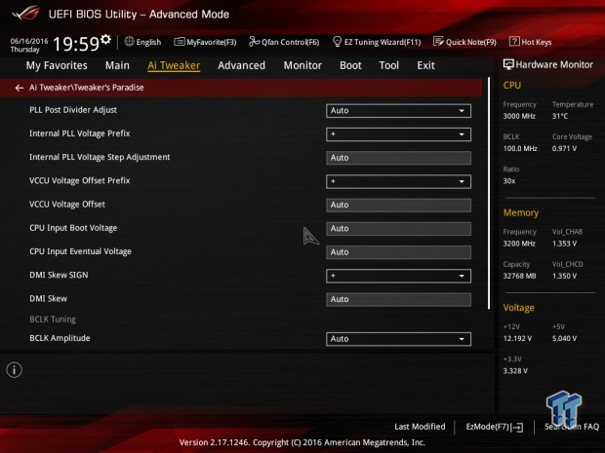
Task: Click the EZ Tuning Wizard lightbulb icon
Action: tap(337, 41)
